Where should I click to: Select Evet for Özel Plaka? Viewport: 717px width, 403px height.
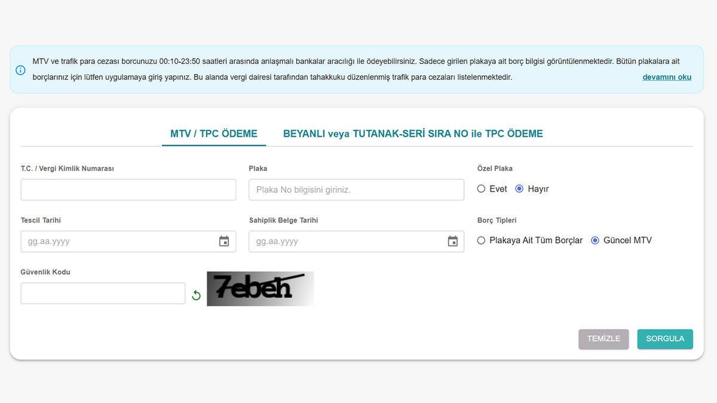pyautogui.click(x=482, y=189)
